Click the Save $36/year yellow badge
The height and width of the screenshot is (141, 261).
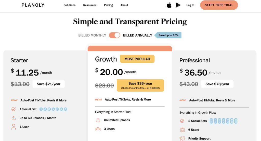coord(140,85)
